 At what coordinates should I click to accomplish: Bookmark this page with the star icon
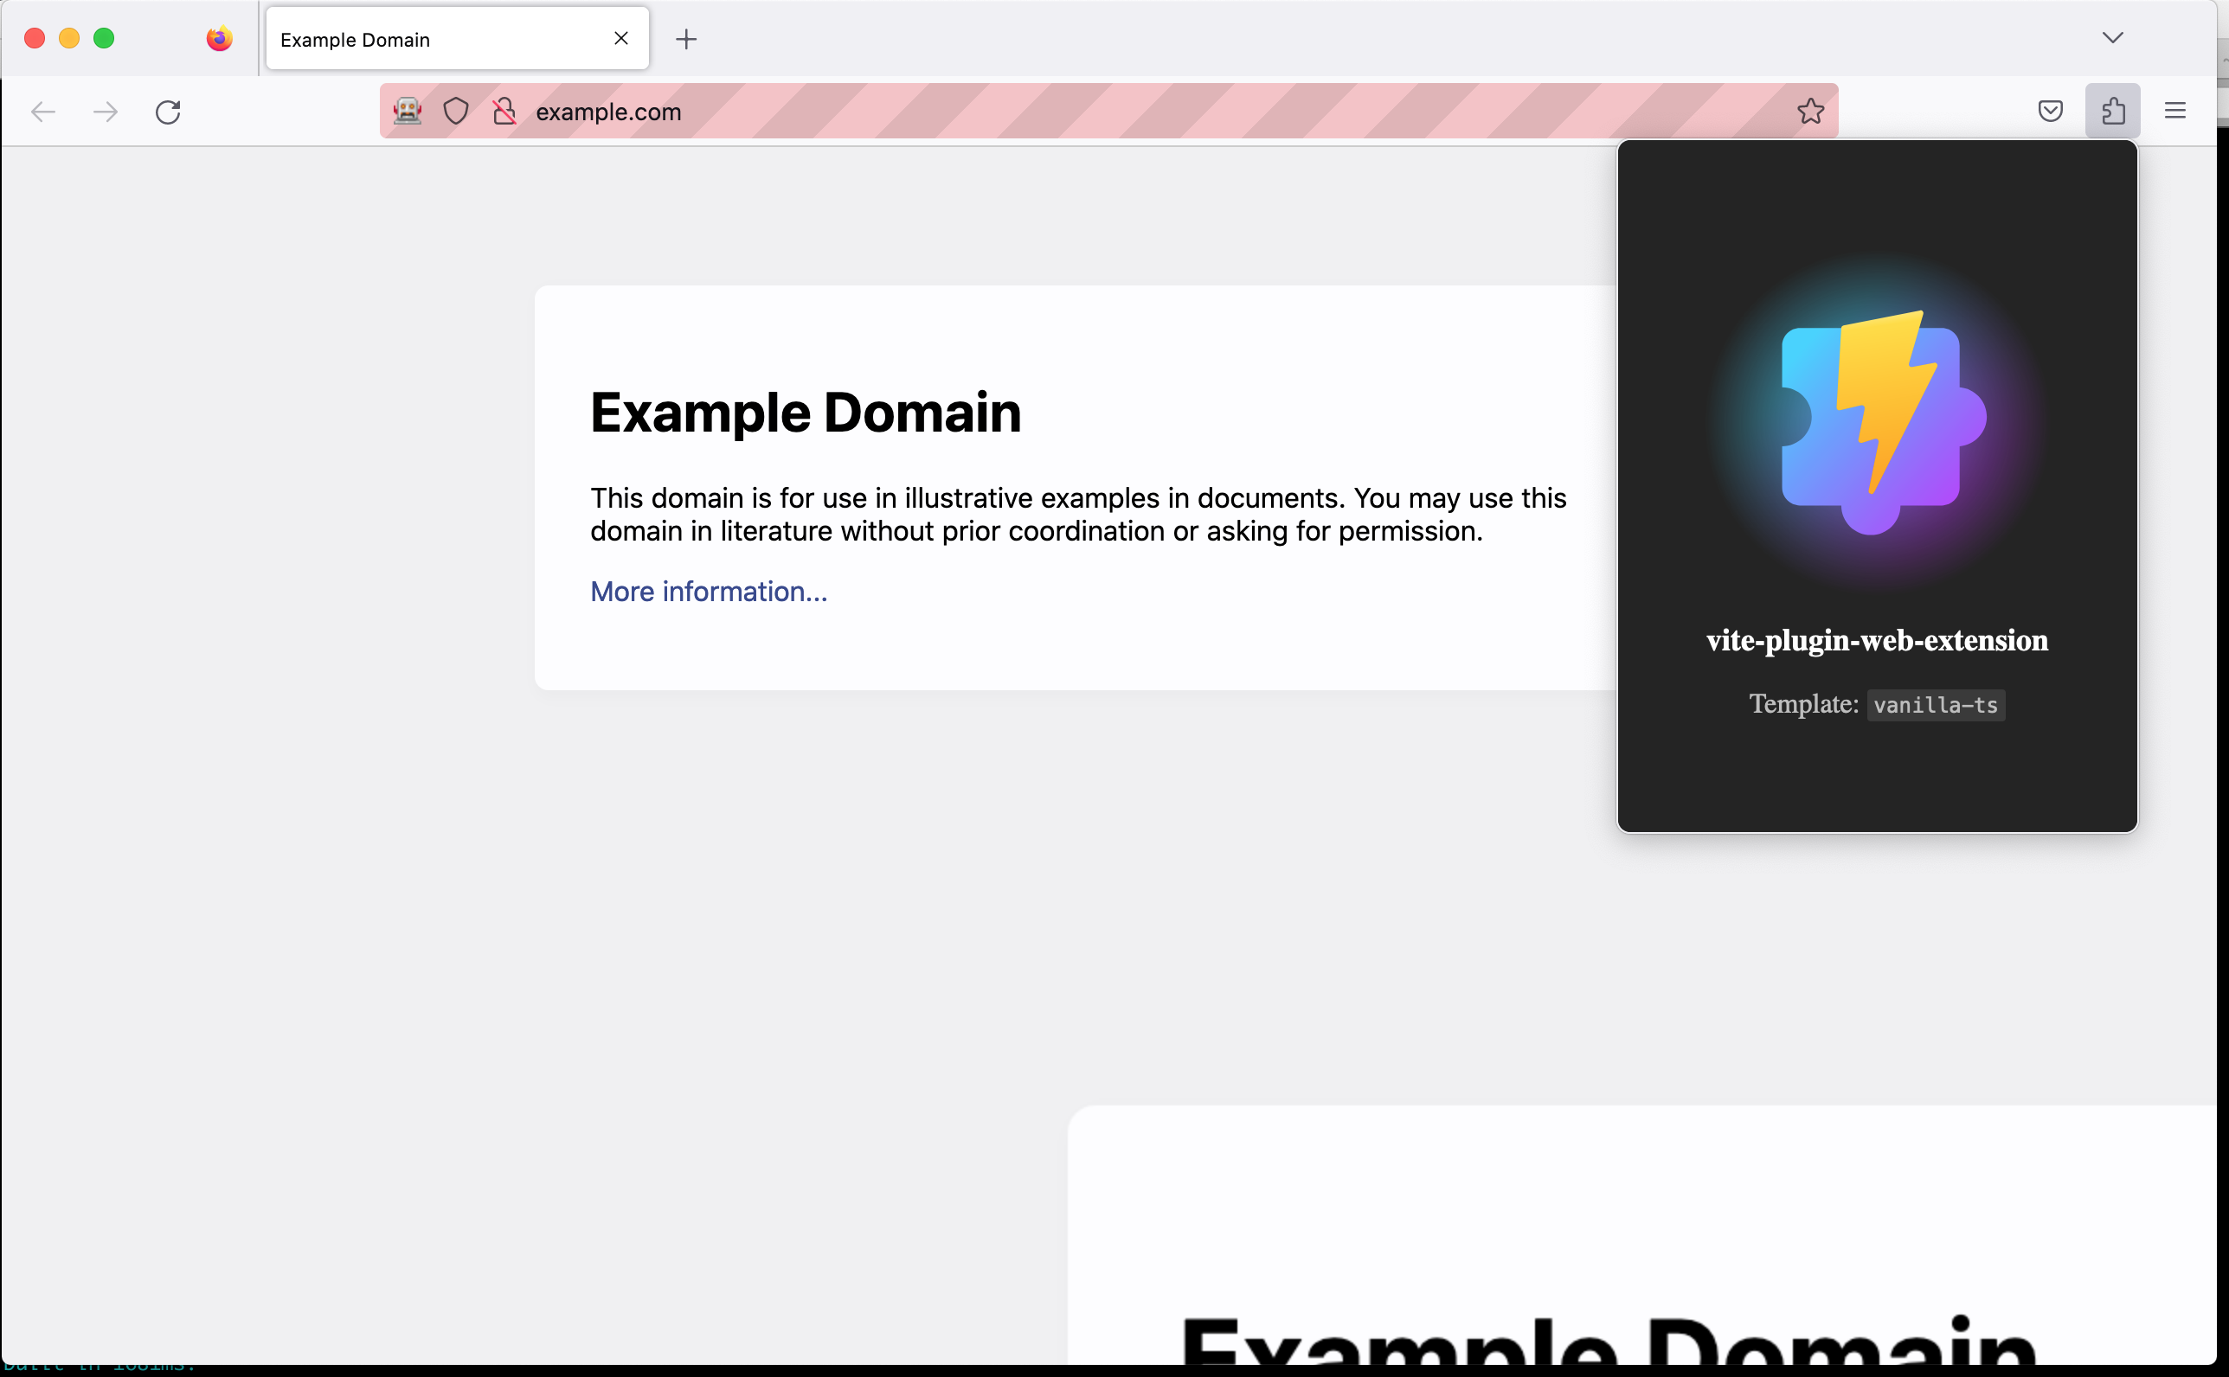(x=1810, y=111)
